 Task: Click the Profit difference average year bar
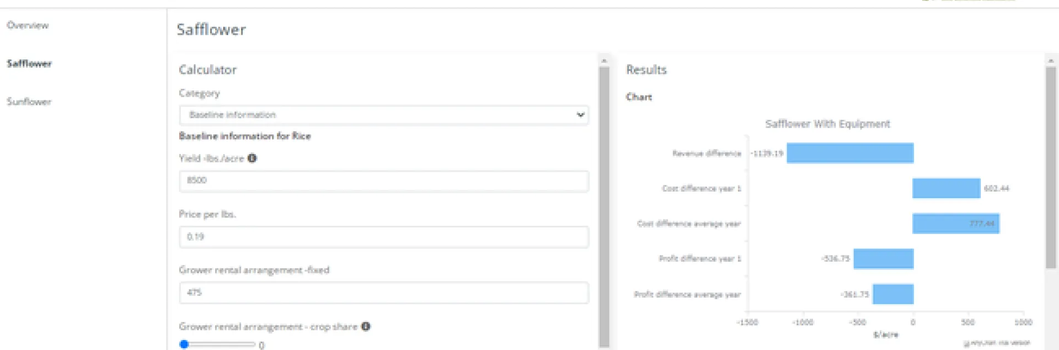click(x=892, y=294)
